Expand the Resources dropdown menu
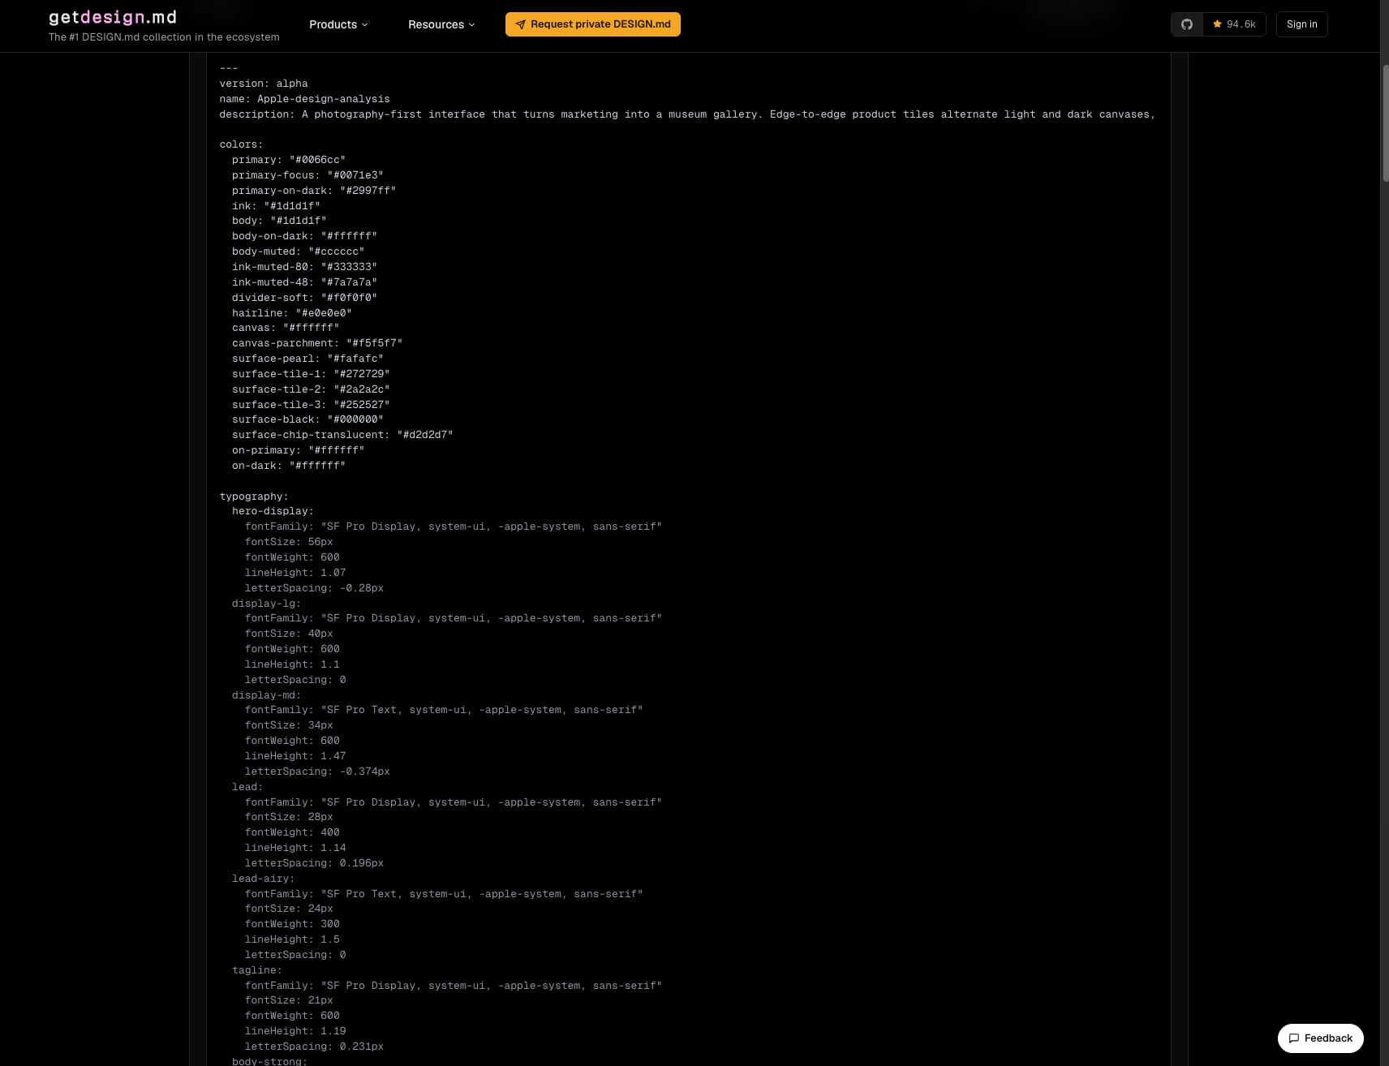This screenshot has width=1389, height=1066. click(x=441, y=24)
